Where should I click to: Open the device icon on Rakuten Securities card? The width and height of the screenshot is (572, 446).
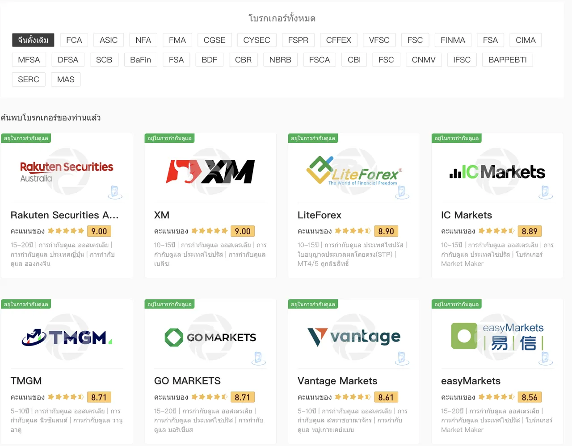click(x=115, y=192)
